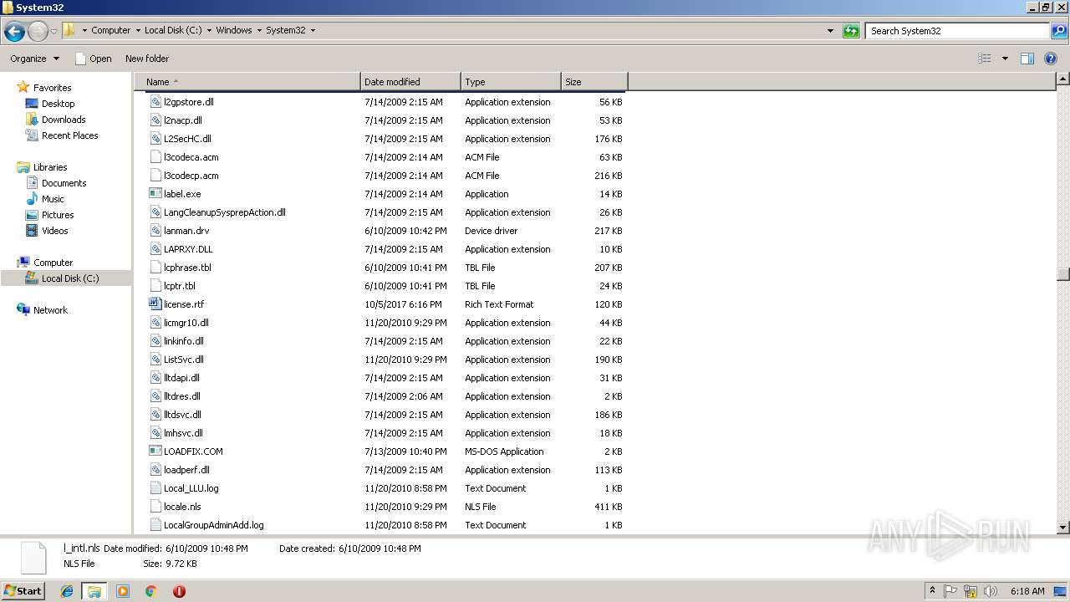
Task: Sort by Size column header
Action: pyautogui.click(x=594, y=82)
